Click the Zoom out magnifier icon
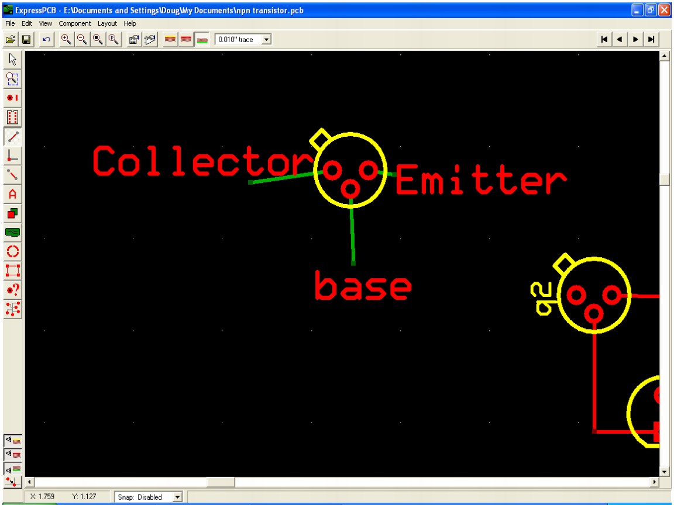Image resolution: width=674 pixels, height=505 pixels. point(82,40)
